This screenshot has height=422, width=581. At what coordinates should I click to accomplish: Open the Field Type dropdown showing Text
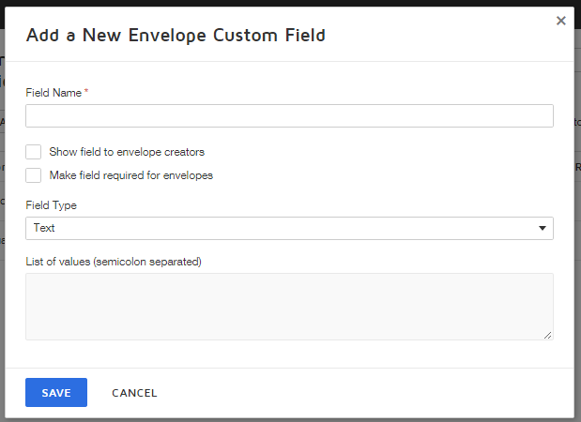coord(282,229)
